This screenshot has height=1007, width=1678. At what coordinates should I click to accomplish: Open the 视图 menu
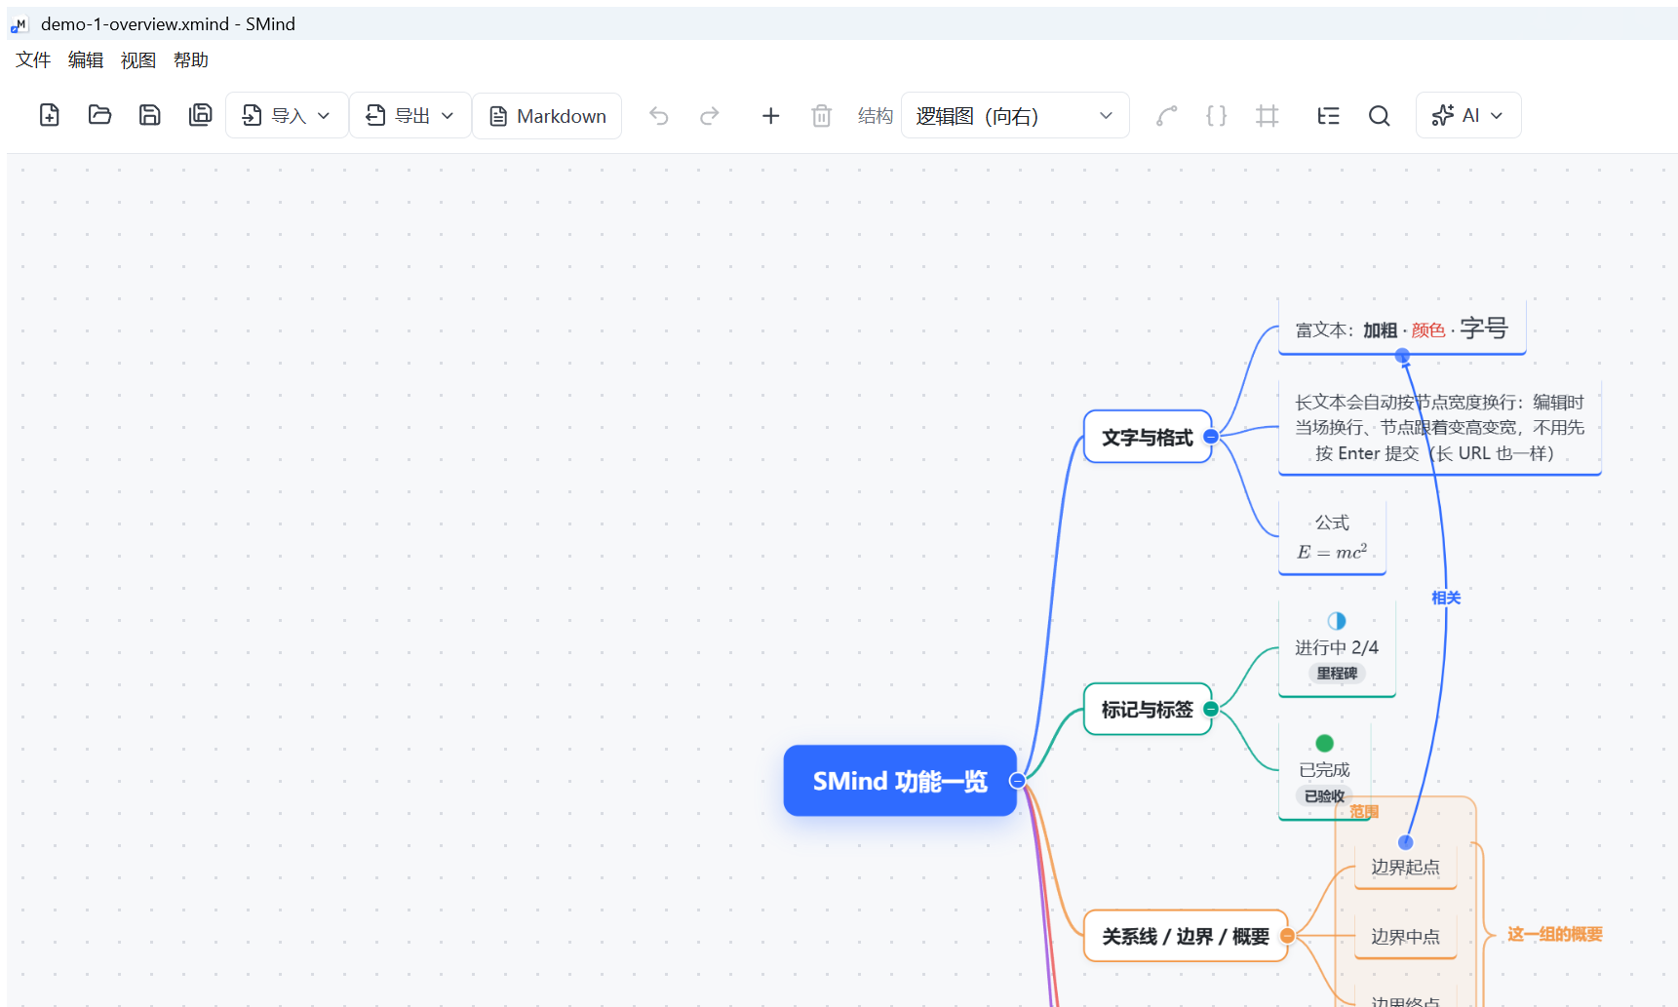138,60
